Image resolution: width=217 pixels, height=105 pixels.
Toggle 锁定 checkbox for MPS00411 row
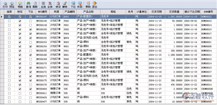pyautogui.click(x=20, y=93)
